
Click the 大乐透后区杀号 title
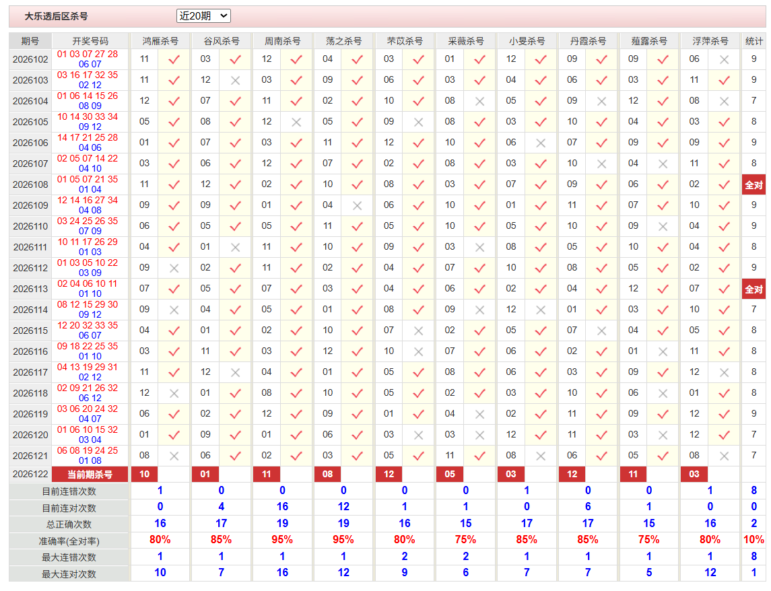click(x=57, y=16)
